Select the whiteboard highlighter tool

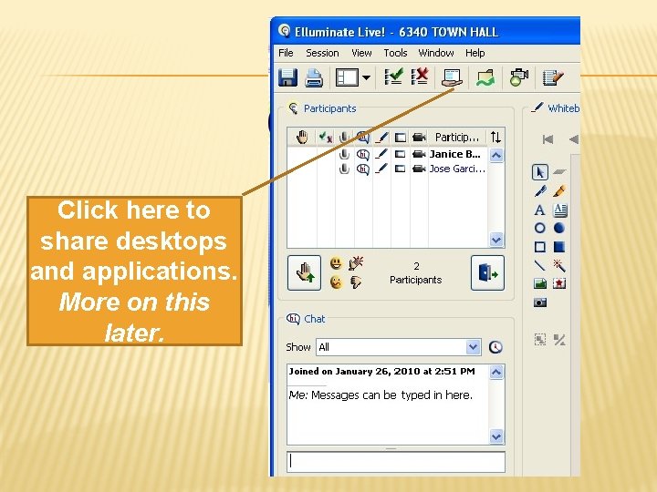coord(559,191)
